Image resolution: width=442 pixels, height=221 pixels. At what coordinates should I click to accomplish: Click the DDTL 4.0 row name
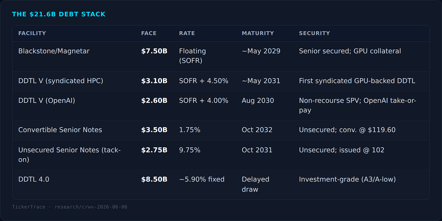(x=34, y=179)
